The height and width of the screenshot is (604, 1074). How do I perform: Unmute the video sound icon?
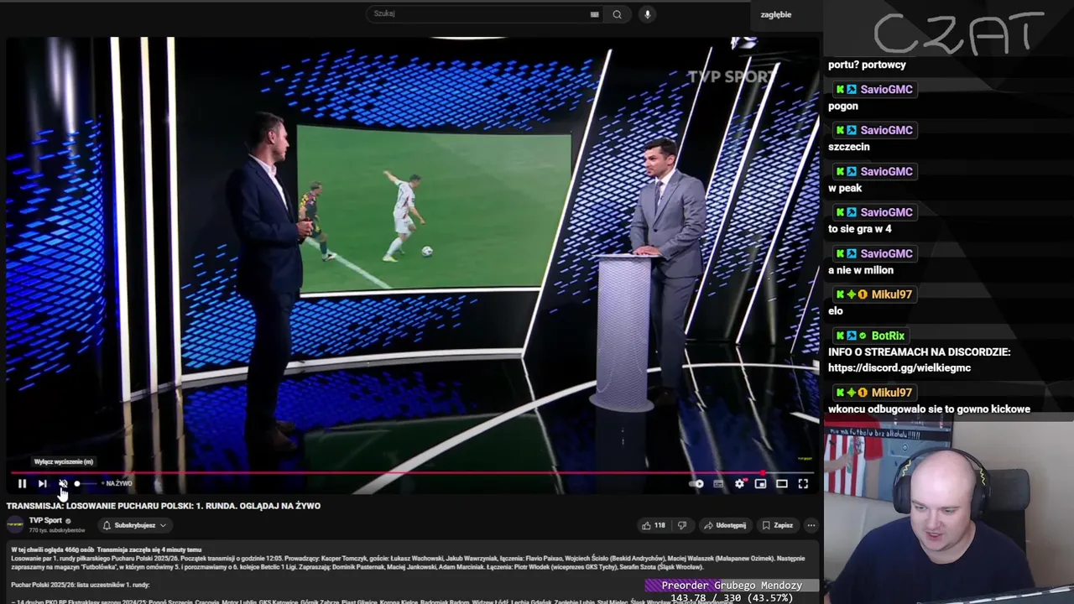click(63, 484)
